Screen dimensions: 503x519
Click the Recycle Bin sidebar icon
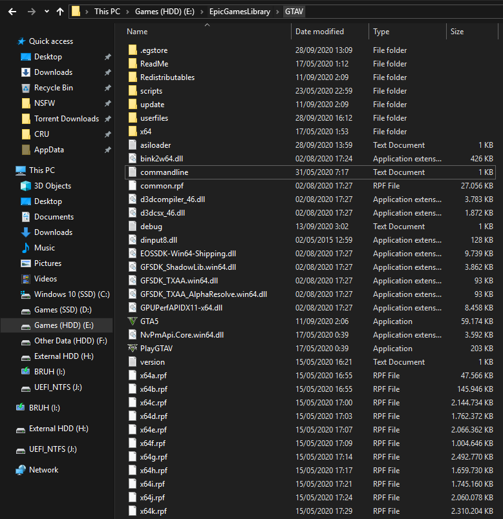tap(26, 88)
